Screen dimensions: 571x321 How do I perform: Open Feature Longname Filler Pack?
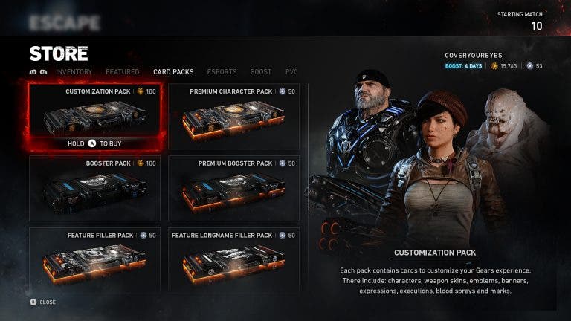click(233, 260)
